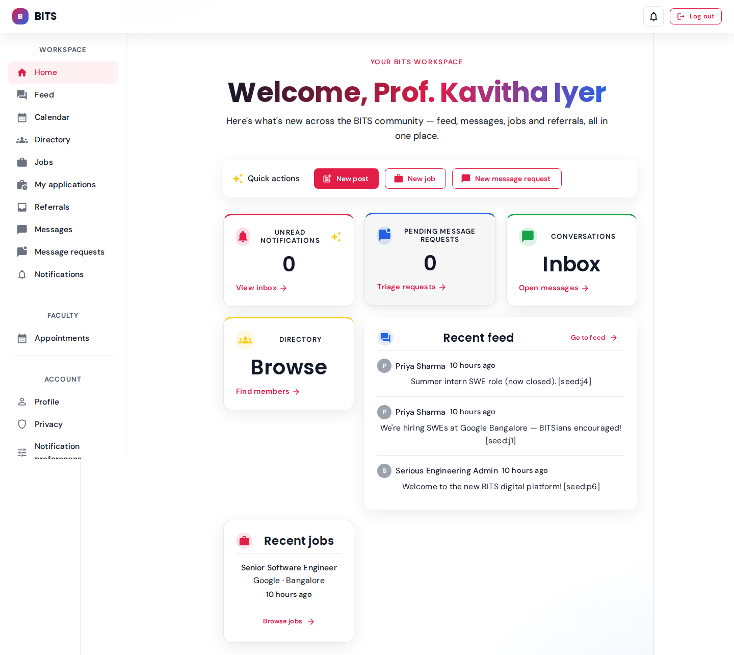Go to Referrals in the sidebar
734x655 pixels.
52,207
